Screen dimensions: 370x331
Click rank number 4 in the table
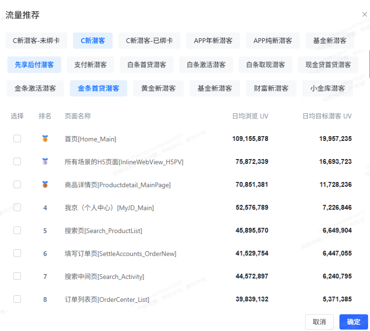(45, 208)
